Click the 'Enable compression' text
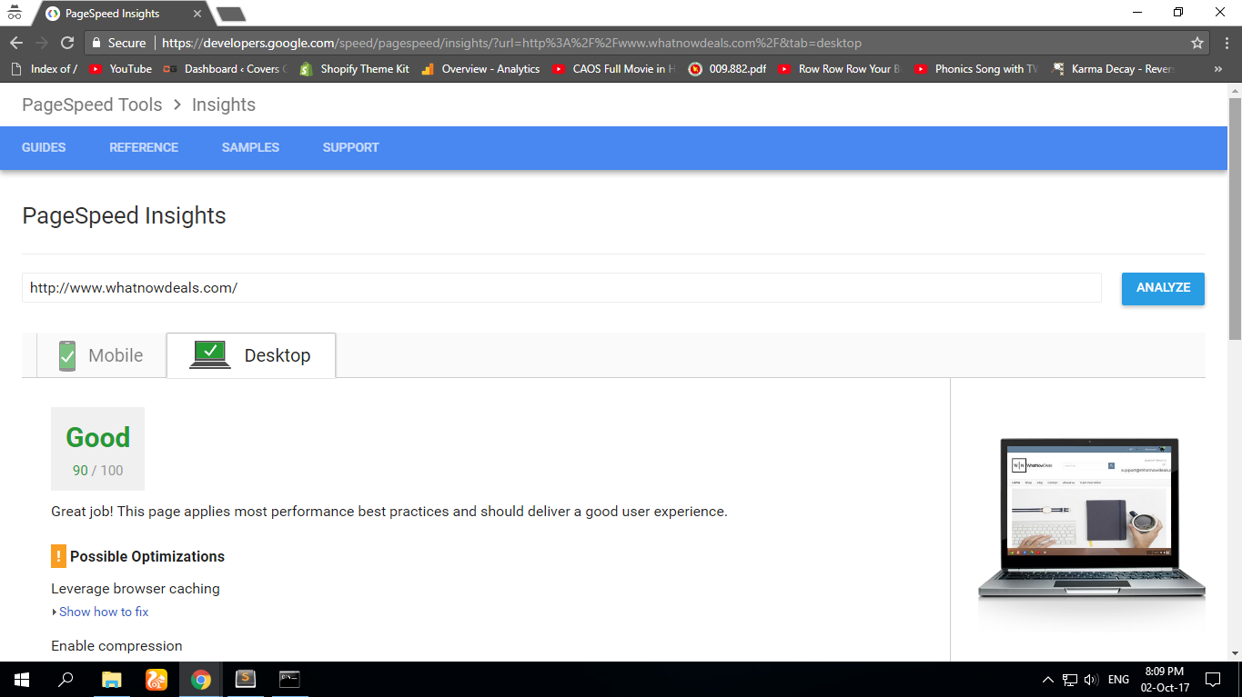The height and width of the screenshot is (697, 1242). pyautogui.click(x=116, y=646)
